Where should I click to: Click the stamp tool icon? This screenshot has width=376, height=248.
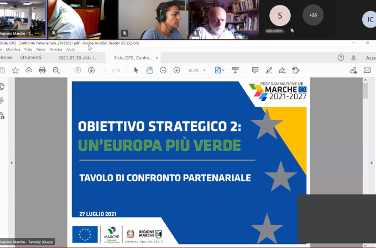click(x=296, y=70)
